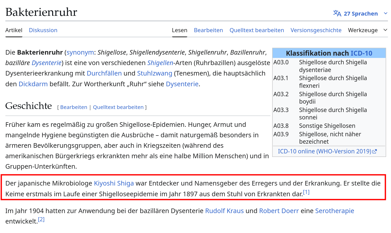Select the A03.2 code cell

[x=281, y=94]
